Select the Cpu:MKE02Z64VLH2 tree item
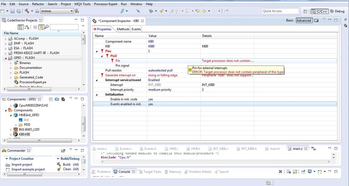Image resolution: width=349 pixels, height=186 pixels. 34,106
